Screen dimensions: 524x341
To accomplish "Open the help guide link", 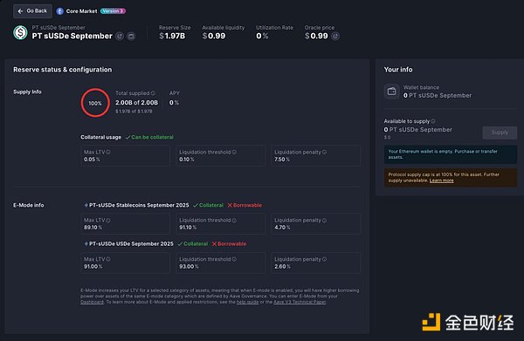I will [247, 302].
